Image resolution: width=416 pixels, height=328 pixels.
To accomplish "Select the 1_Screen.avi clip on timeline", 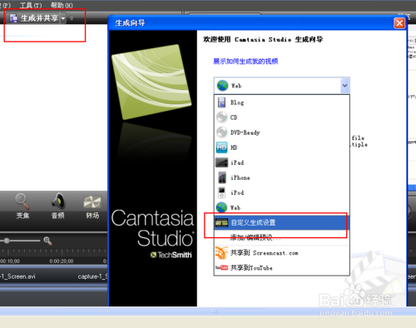I will click(17, 276).
